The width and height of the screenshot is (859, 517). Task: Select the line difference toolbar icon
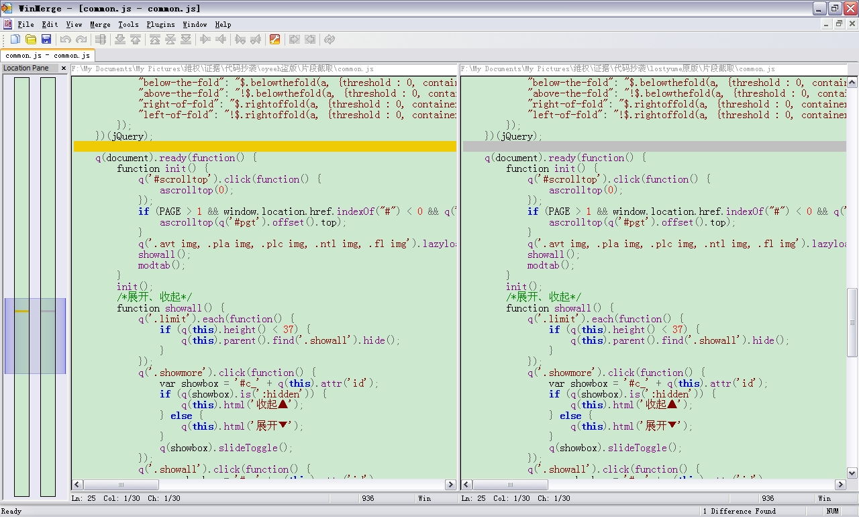[101, 40]
